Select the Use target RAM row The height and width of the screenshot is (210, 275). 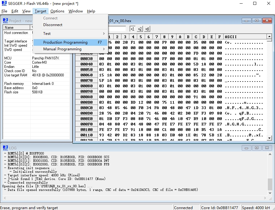[37, 75]
